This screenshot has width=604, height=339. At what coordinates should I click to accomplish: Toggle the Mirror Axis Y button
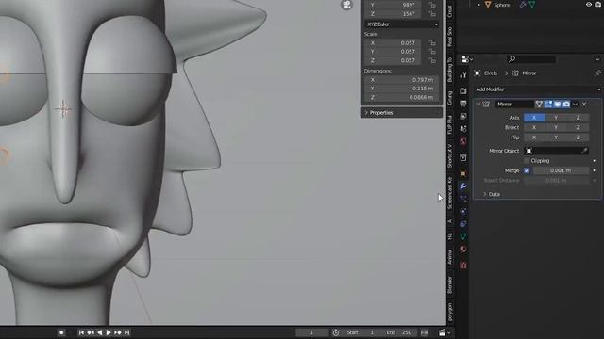point(556,117)
